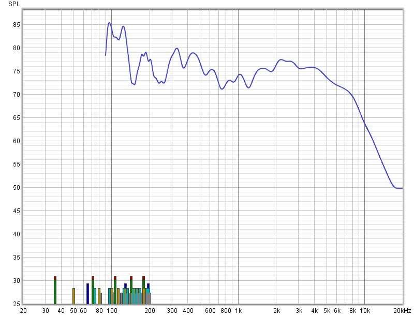414x317 pixels.
Task: Click the 6k frequency label
Action: (337, 311)
